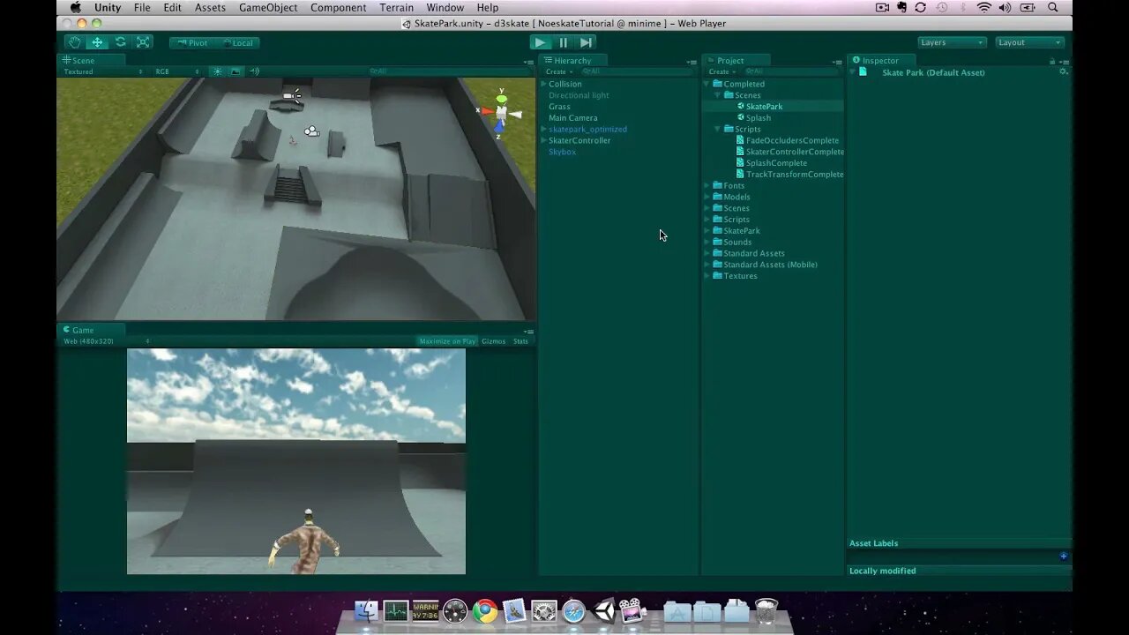Open the Component menu
Viewport: 1129px width, 635px height.
click(x=338, y=7)
